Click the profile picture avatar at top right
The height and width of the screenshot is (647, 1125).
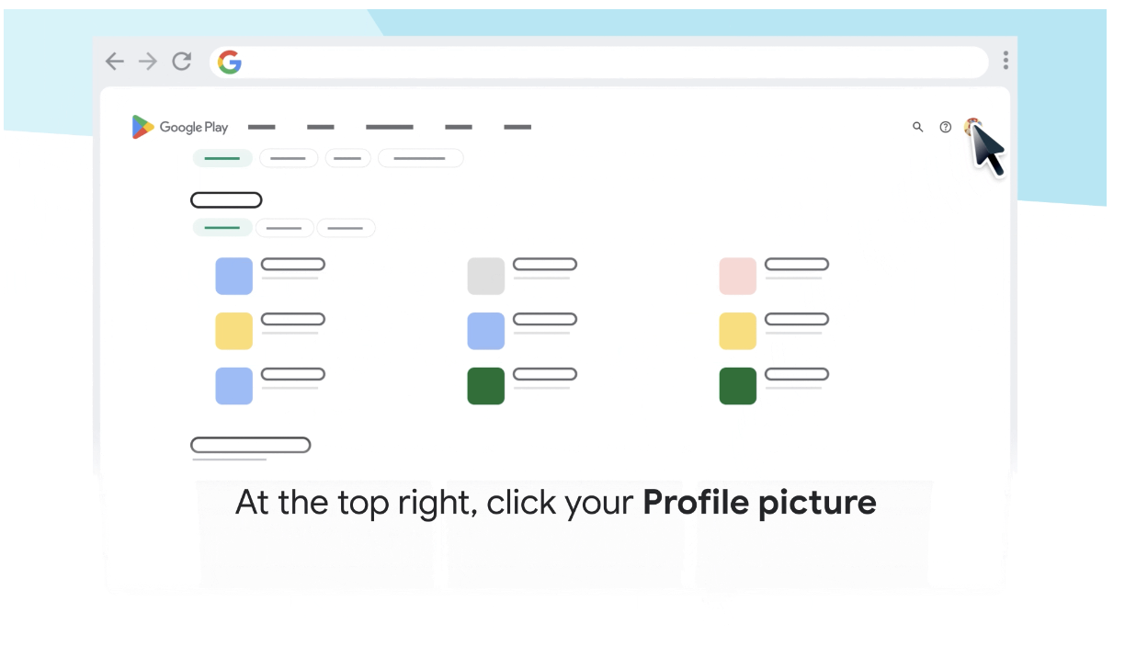pyautogui.click(x=972, y=128)
